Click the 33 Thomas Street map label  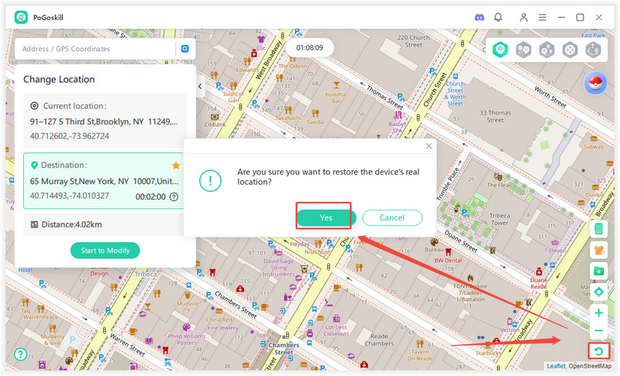pyautogui.click(x=495, y=116)
